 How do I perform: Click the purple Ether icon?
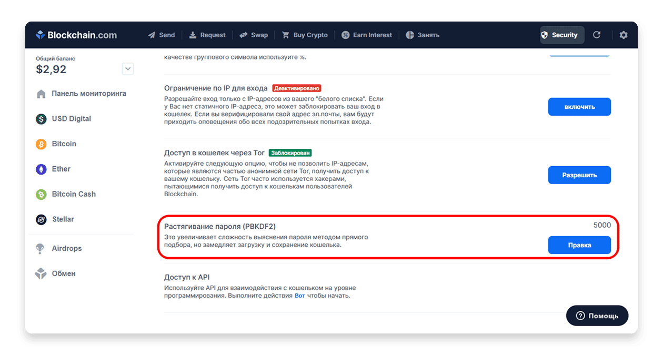click(x=41, y=169)
